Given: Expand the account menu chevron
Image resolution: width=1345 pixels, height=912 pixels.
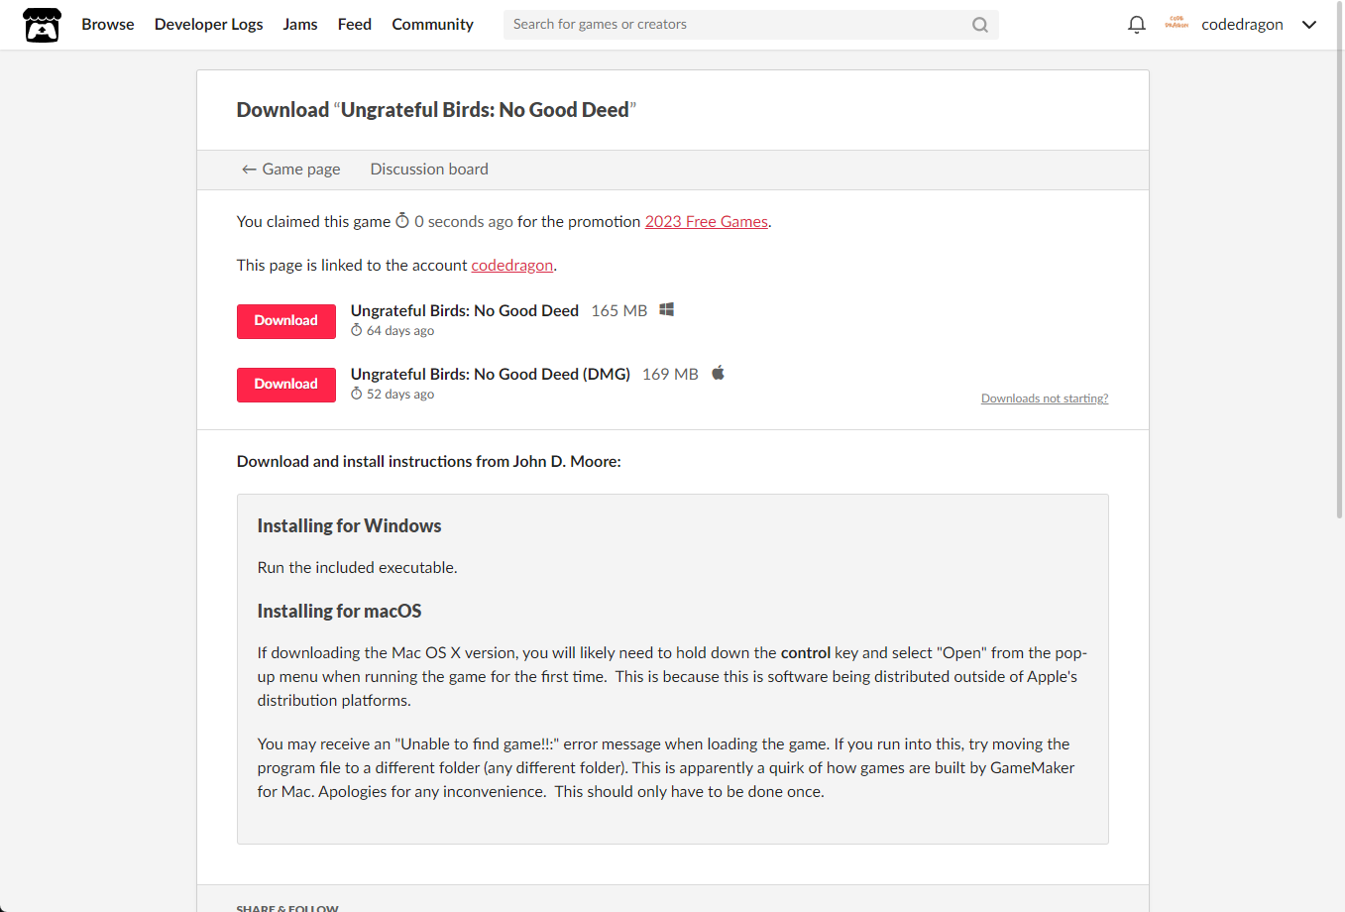Looking at the screenshot, I should 1309,25.
